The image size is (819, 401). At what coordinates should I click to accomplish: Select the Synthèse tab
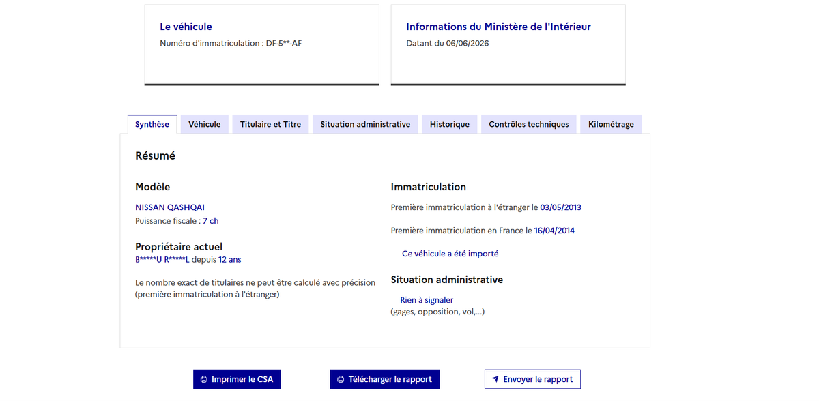pos(152,124)
